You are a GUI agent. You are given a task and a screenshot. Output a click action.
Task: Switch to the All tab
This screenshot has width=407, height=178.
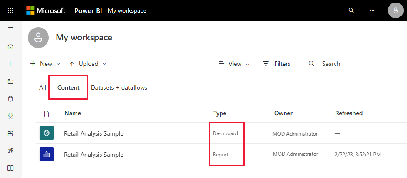pos(43,87)
